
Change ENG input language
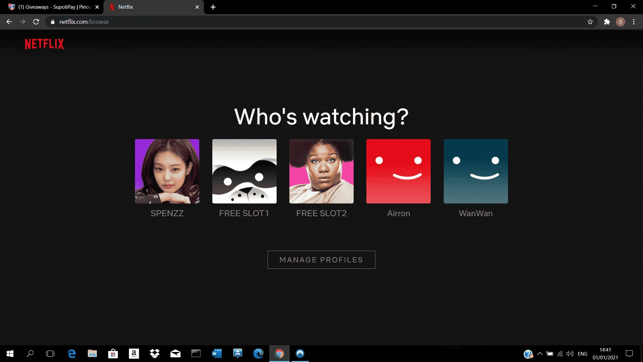coord(582,354)
